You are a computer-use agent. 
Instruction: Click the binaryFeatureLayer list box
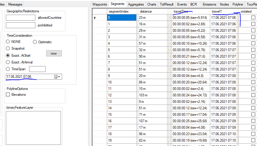[x=33, y=128]
